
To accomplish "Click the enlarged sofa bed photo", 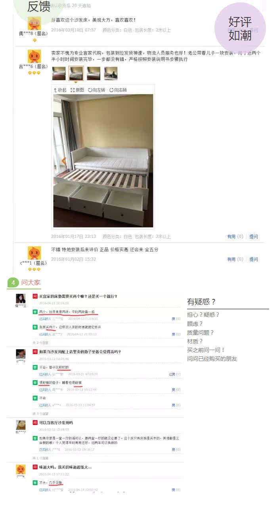I will click(x=103, y=161).
